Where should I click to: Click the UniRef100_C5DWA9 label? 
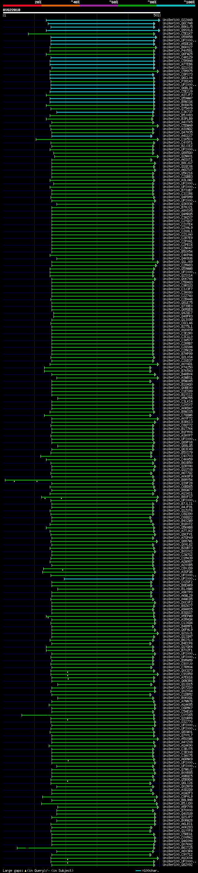point(177,126)
